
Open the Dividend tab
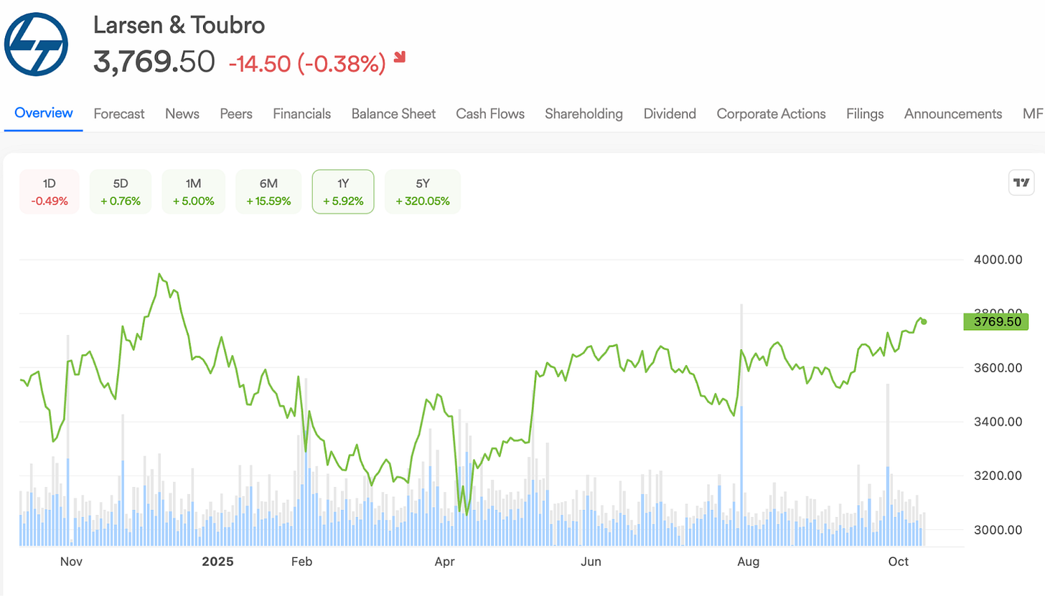[670, 113]
